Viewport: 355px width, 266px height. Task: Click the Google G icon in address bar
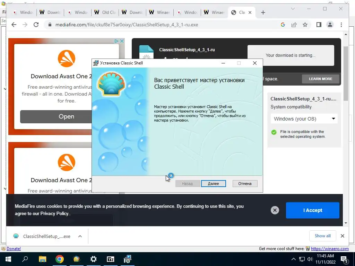[x=283, y=25]
